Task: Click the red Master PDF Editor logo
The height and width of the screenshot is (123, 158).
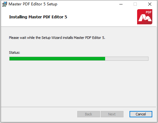Action: pyautogui.click(x=145, y=17)
